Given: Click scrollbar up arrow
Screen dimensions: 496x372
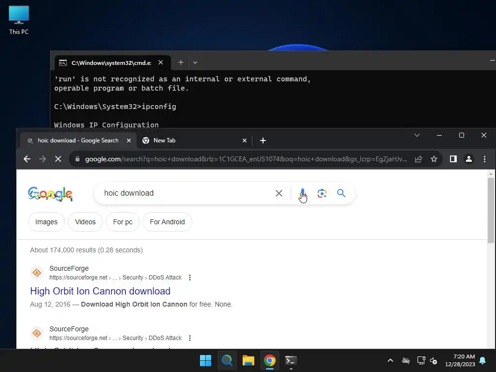Looking at the screenshot, I should (x=491, y=174).
